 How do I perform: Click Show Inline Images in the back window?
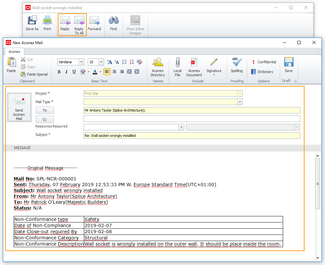click(135, 25)
